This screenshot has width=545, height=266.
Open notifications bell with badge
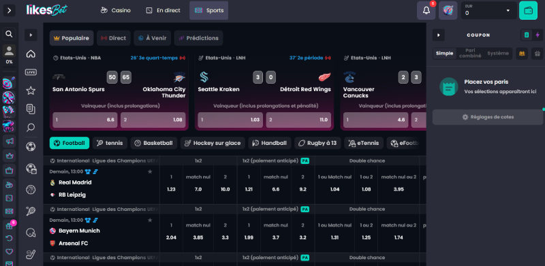click(x=426, y=10)
